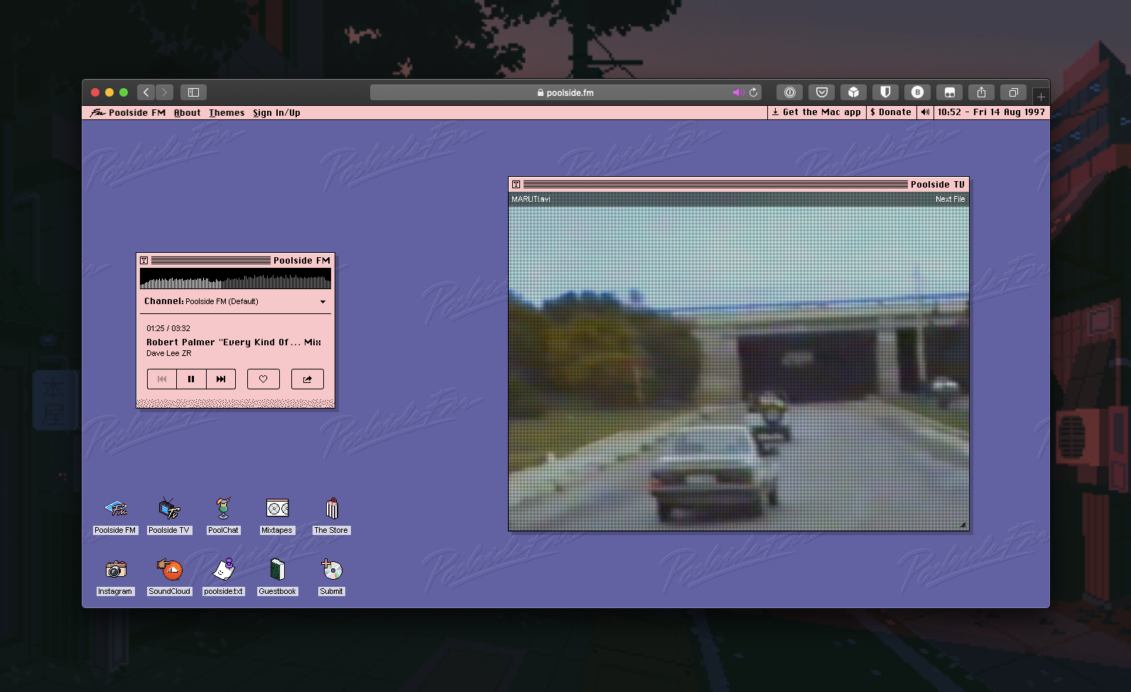Open the Safari share menu
Screen dimensions: 1131x692
click(981, 92)
